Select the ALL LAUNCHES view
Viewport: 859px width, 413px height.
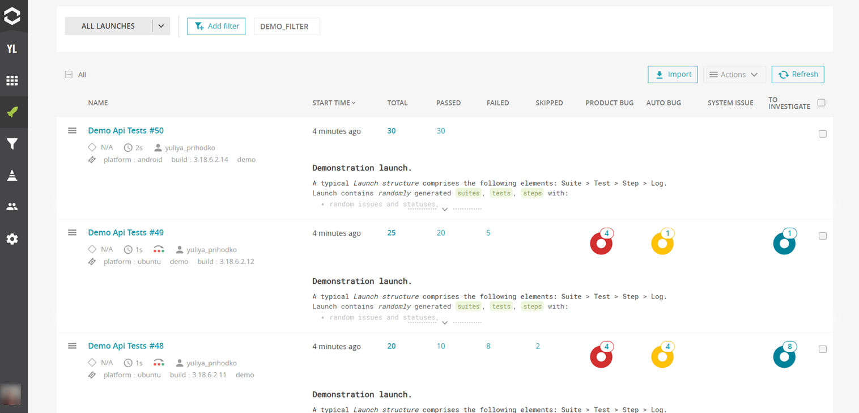[108, 26]
